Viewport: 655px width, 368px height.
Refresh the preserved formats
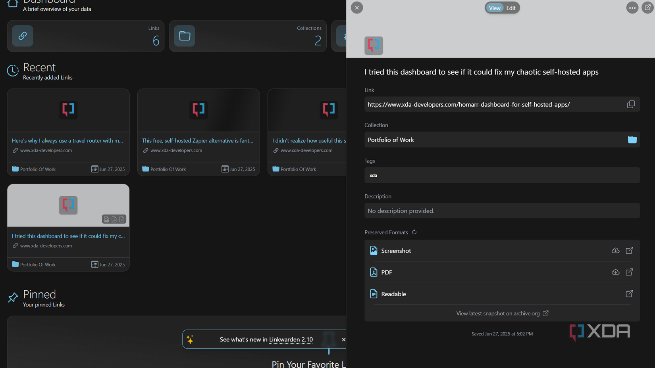click(x=414, y=232)
